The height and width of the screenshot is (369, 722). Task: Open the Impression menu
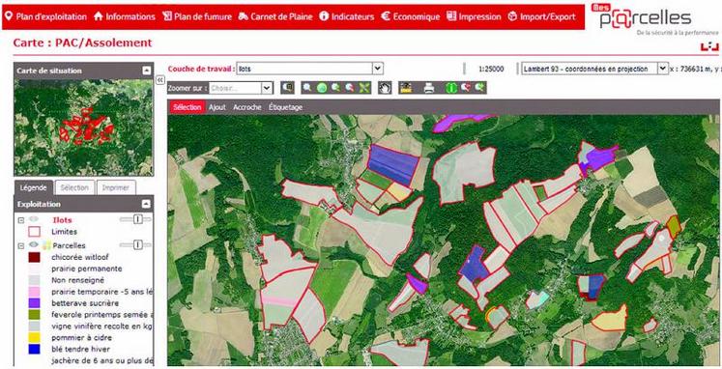(x=474, y=16)
